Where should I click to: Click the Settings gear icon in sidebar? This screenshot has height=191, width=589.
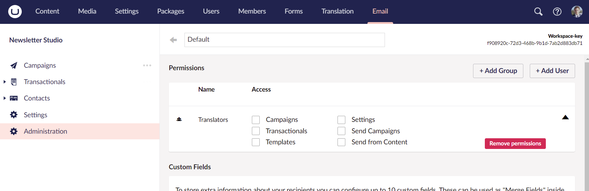(x=14, y=115)
